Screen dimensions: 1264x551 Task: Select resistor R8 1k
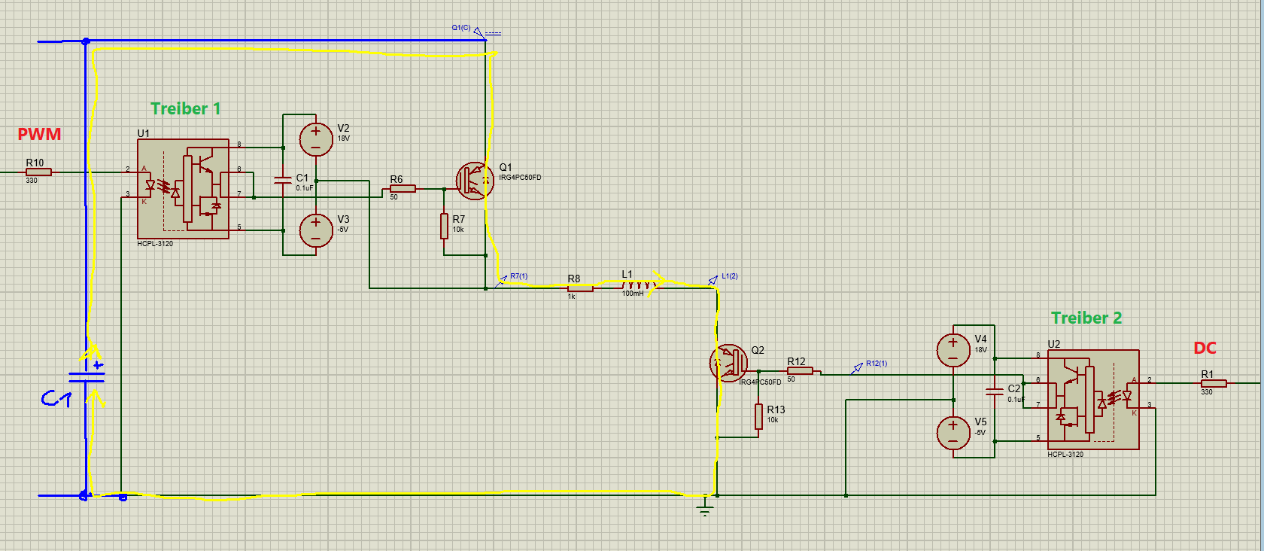580,288
